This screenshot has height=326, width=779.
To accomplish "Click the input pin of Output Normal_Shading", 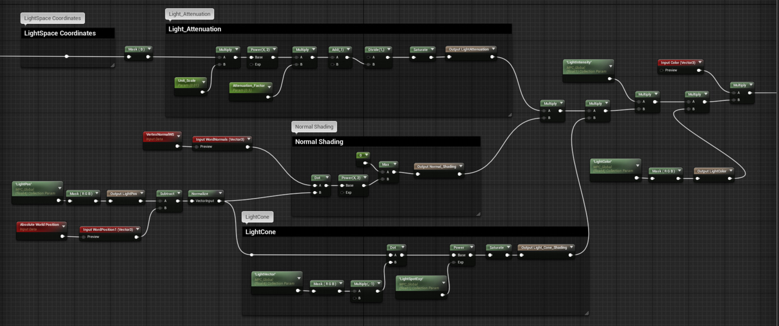I will pyautogui.click(x=418, y=174).
